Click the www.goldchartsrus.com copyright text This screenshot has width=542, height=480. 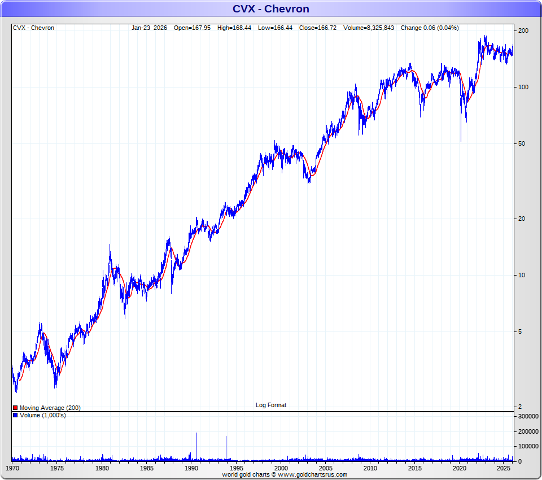coord(285,474)
